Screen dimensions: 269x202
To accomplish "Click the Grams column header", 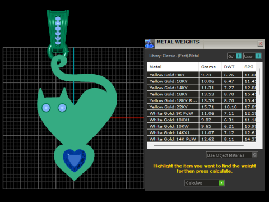I will [210, 67].
